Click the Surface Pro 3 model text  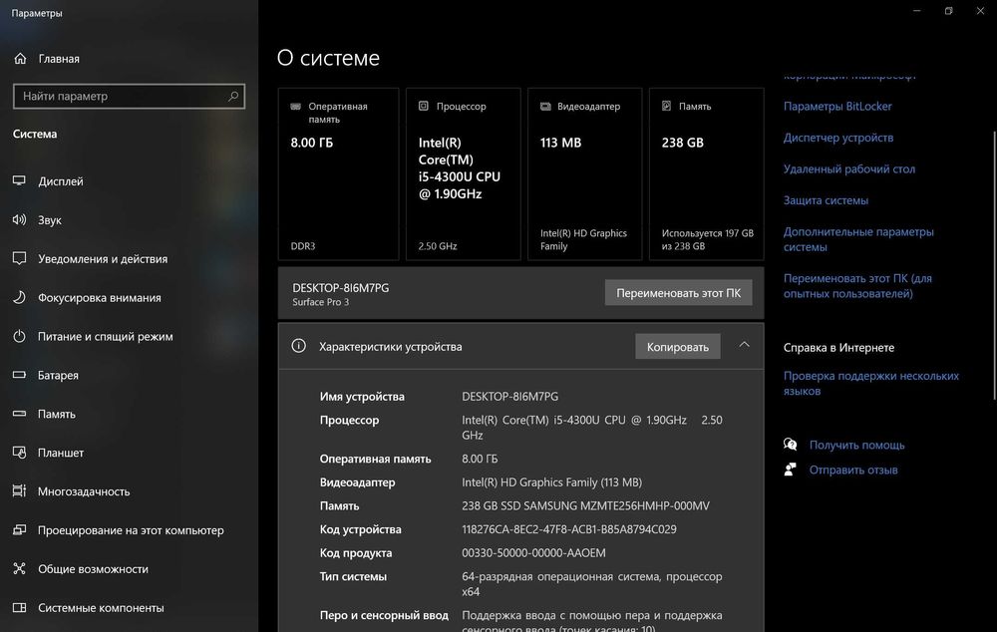click(x=320, y=302)
